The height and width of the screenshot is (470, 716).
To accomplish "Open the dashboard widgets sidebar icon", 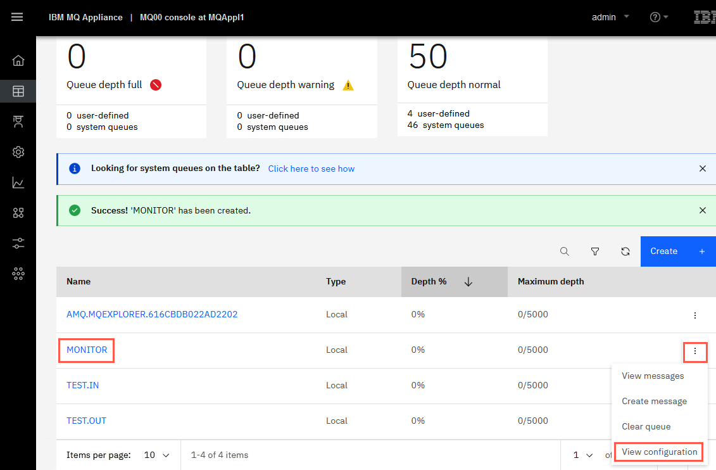I will click(x=18, y=213).
